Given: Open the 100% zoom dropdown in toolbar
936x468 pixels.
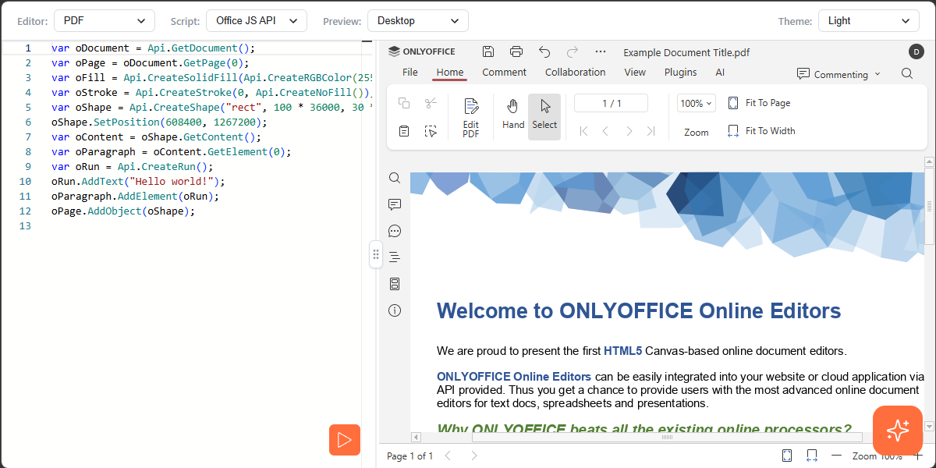Looking at the screenshot, I should tap(696, 103).
